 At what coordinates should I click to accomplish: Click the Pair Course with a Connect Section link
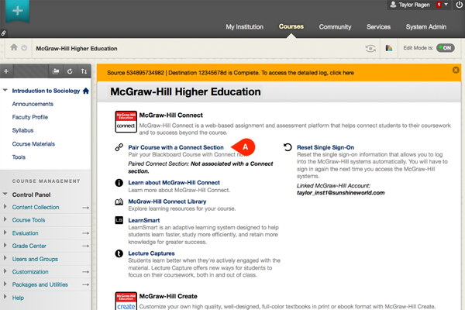click(176, 146)
